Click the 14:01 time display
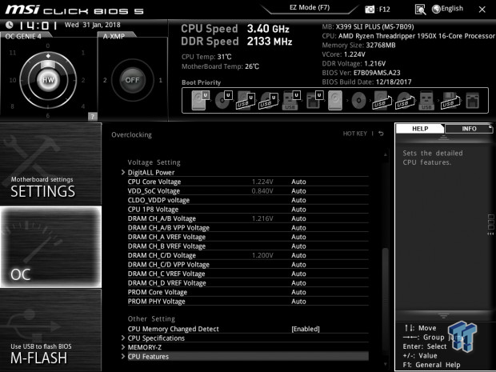 [38, 25]
